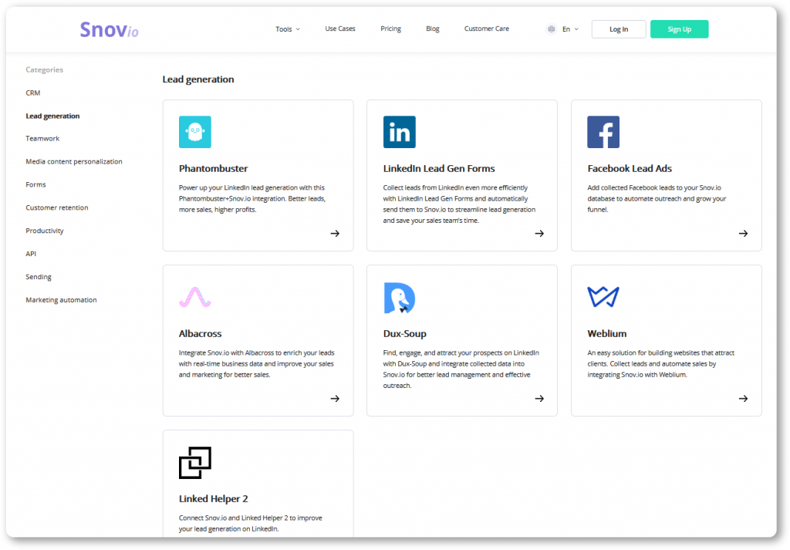This screenshot has height=550, width=790.
Task: Click the Facebook Lead Ads description text
Action: 657,198
